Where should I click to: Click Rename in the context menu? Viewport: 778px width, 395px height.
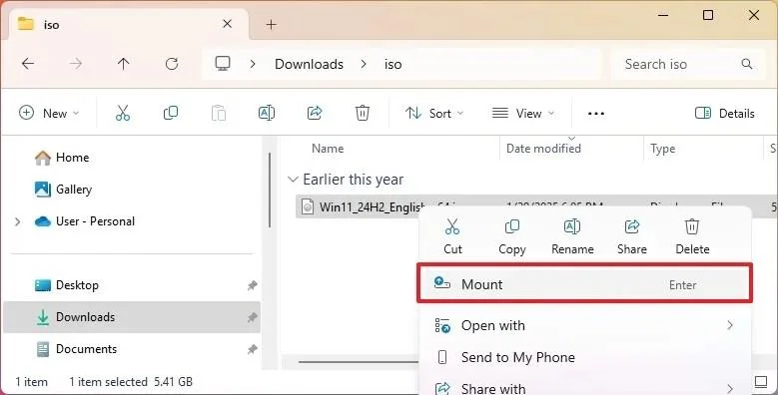point(572,237)
